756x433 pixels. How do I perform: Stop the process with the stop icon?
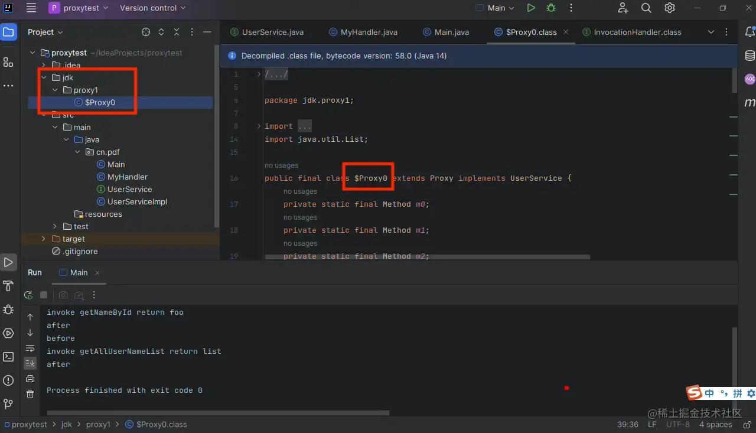pyautogui.click(x=44, y=295)
